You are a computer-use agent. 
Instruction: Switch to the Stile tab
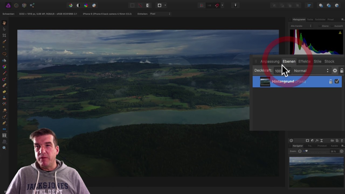[x=318, y=61]
